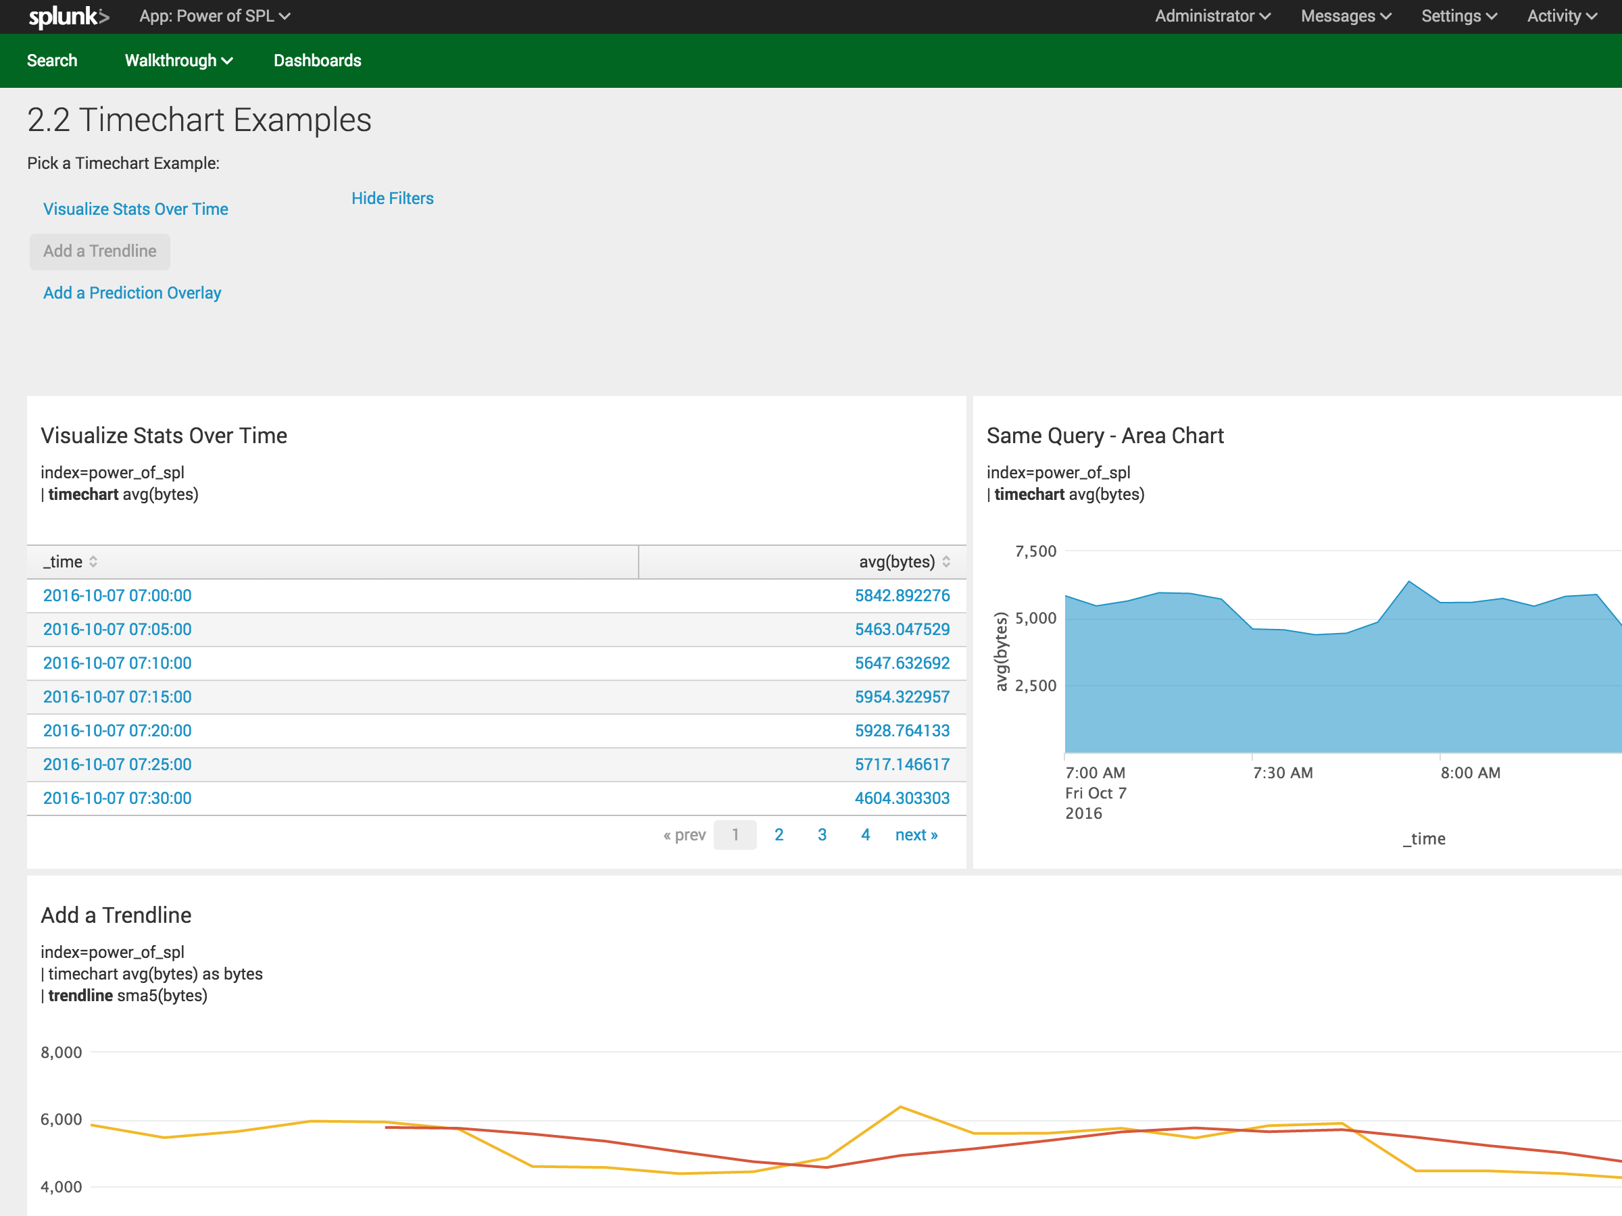Click the Hide Filters link
The image size is (1622, 1216).
(392, 199)
